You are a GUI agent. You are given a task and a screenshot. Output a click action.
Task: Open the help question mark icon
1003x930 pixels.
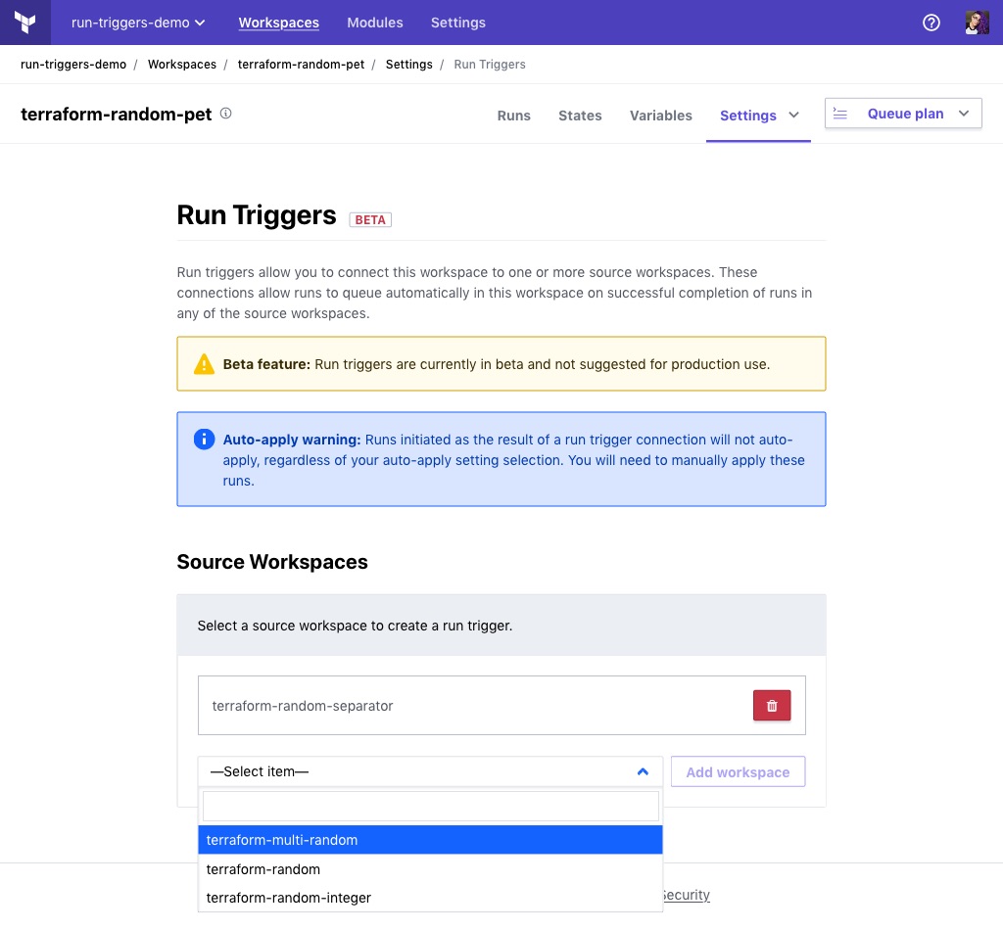[x=931, y=23]
